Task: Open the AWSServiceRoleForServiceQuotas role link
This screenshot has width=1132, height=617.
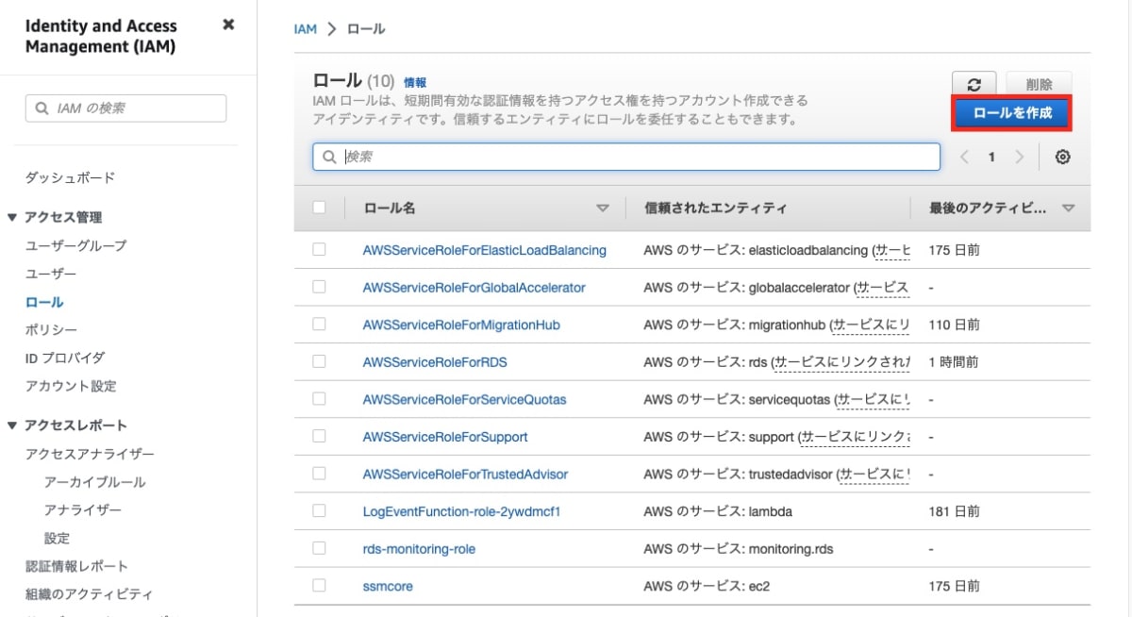Action: 465,399
